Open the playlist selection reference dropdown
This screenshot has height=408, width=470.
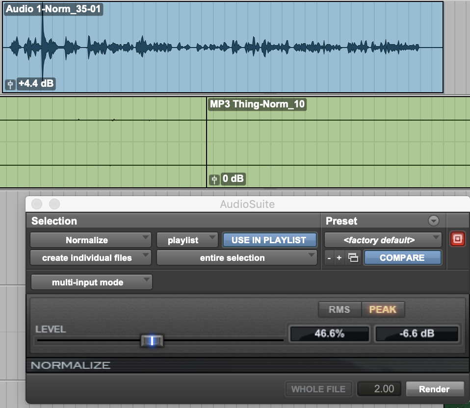(186, 240)
